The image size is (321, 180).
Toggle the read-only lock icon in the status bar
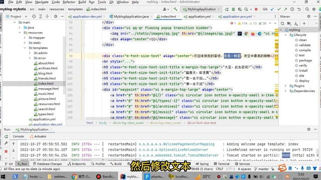272,169
